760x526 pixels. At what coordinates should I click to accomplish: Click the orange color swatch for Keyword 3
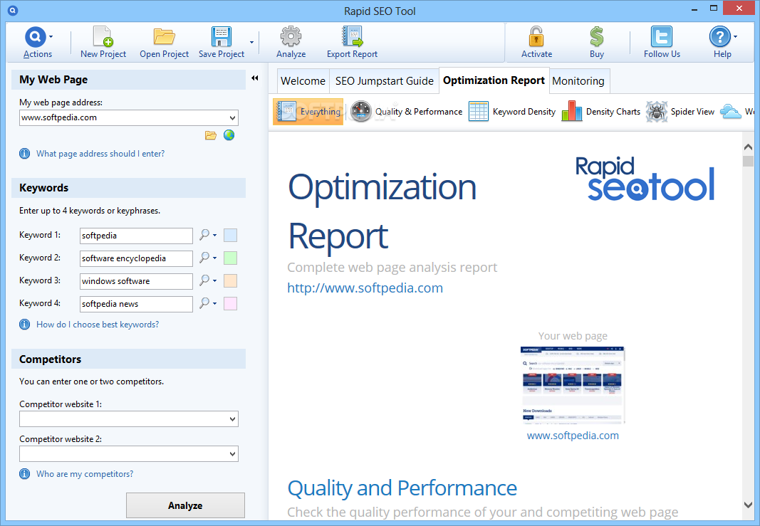pyautogui.click(x=230, y=281)
